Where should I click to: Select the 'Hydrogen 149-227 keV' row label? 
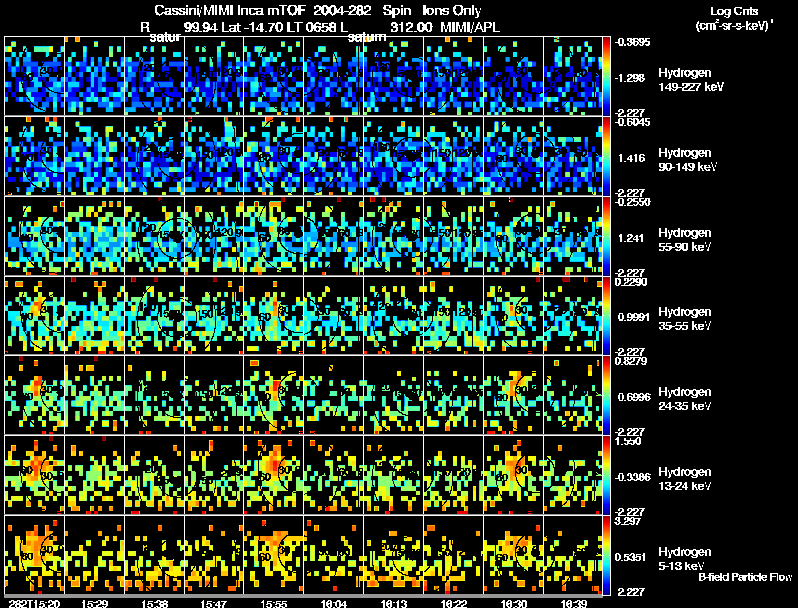[691, 80]
